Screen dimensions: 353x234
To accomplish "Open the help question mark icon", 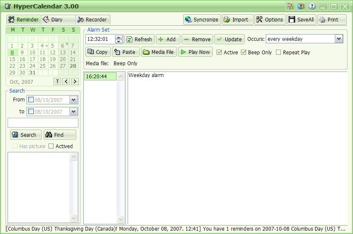I will (312, 6).
